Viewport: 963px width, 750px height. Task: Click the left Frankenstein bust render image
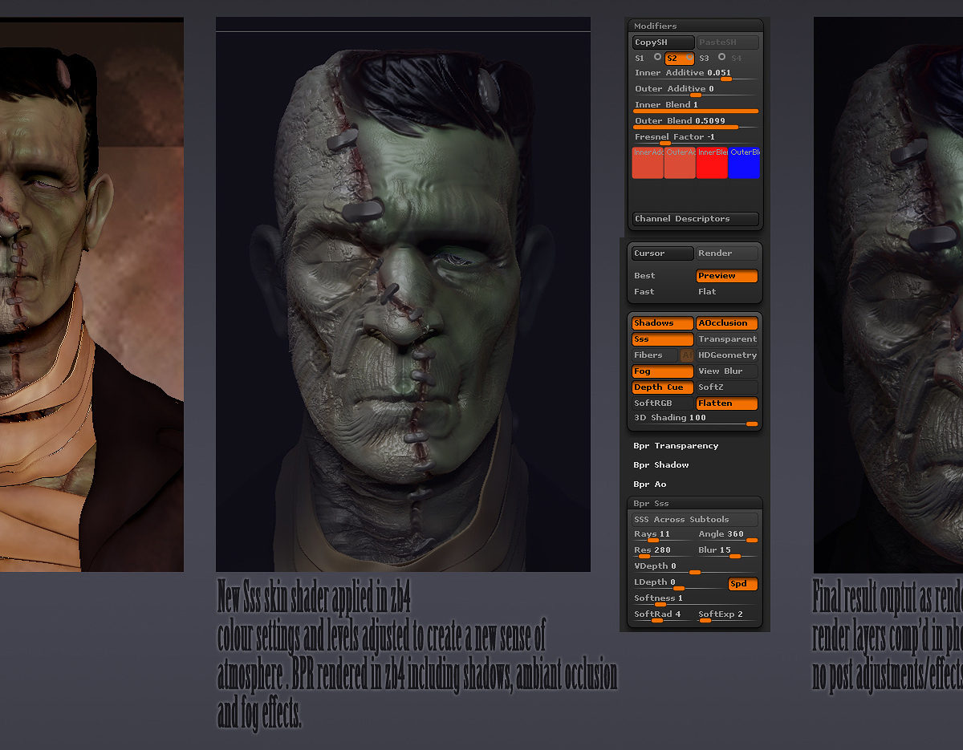[x=91, y=294]
